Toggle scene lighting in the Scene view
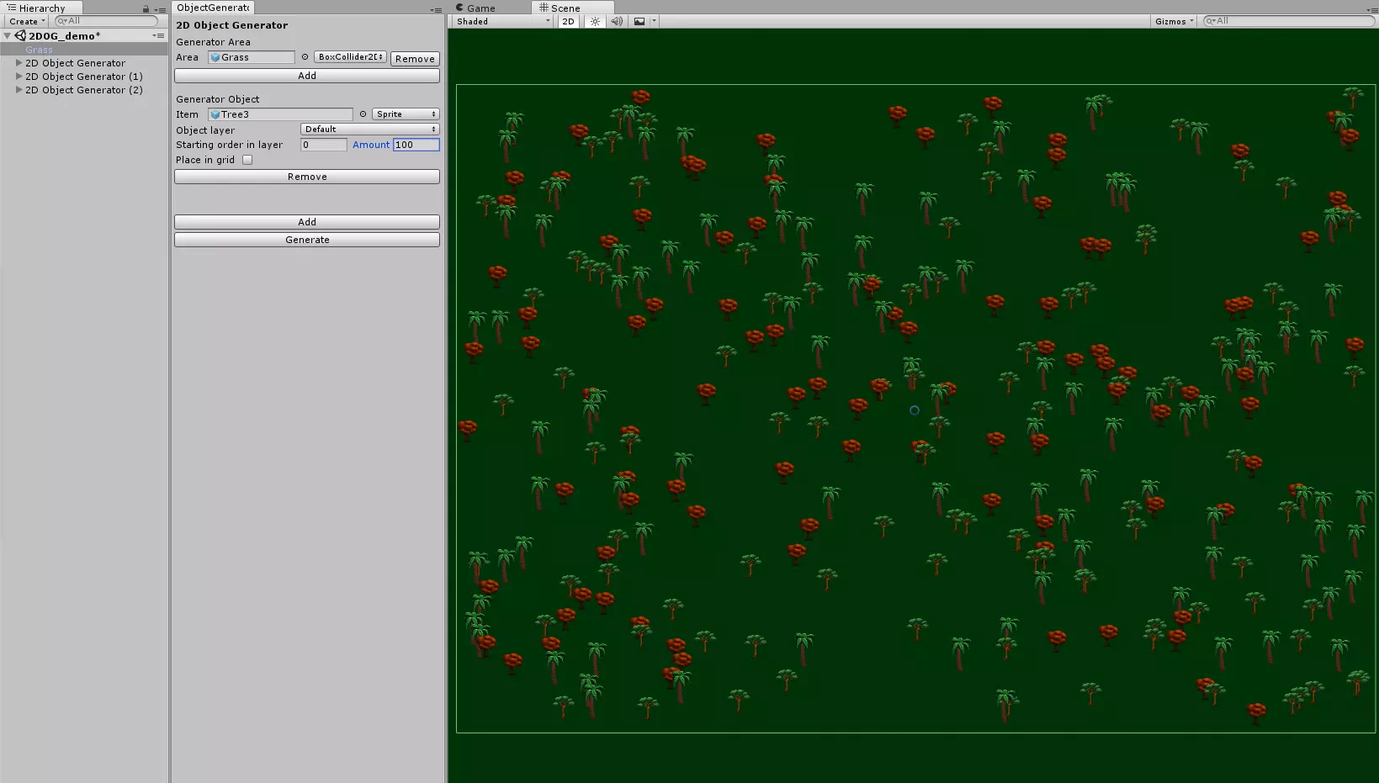1379x783 pixels. (x=595, y=22)
